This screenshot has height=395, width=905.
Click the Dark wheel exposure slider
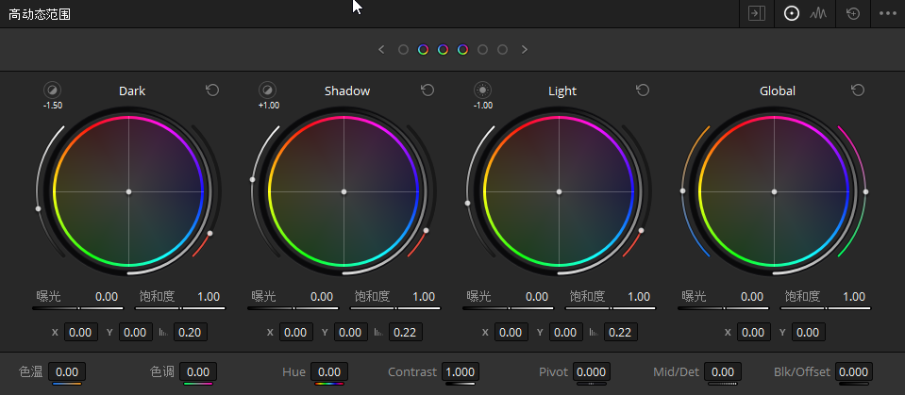tap(77, 307)
